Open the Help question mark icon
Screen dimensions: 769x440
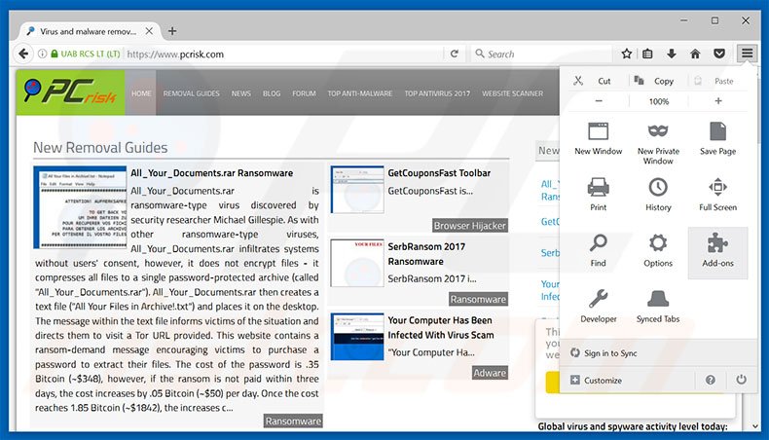[x=711, y=380]
